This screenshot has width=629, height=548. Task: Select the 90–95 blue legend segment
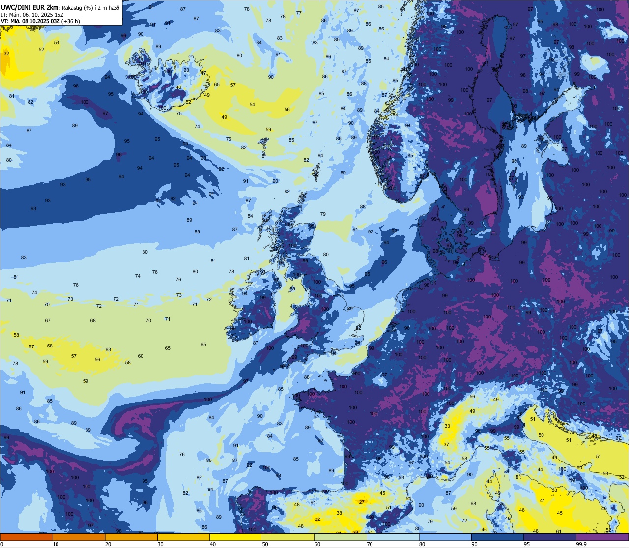pos(497,537)
